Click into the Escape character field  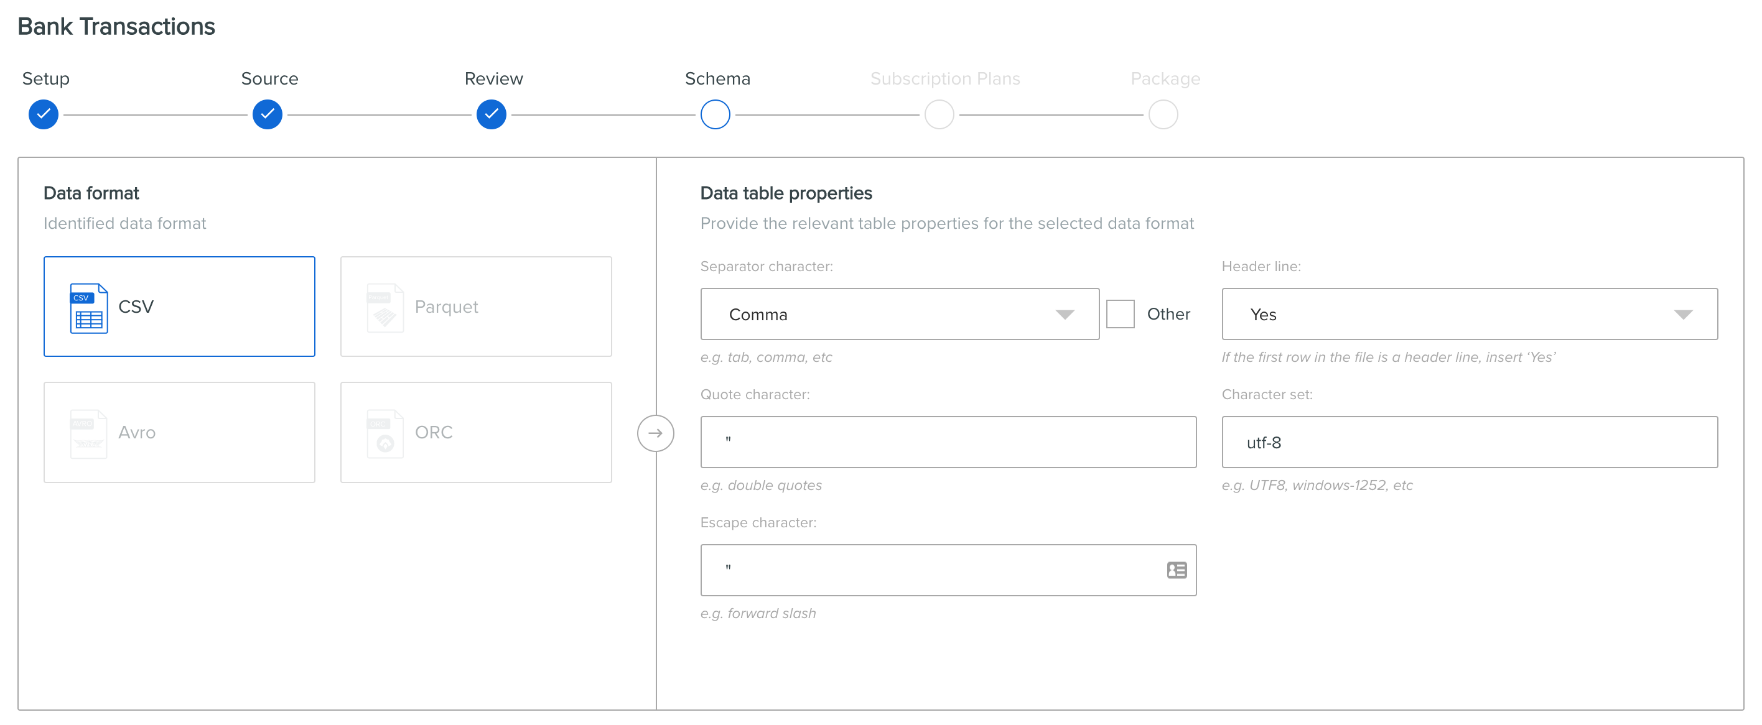[x=948, y=570]
